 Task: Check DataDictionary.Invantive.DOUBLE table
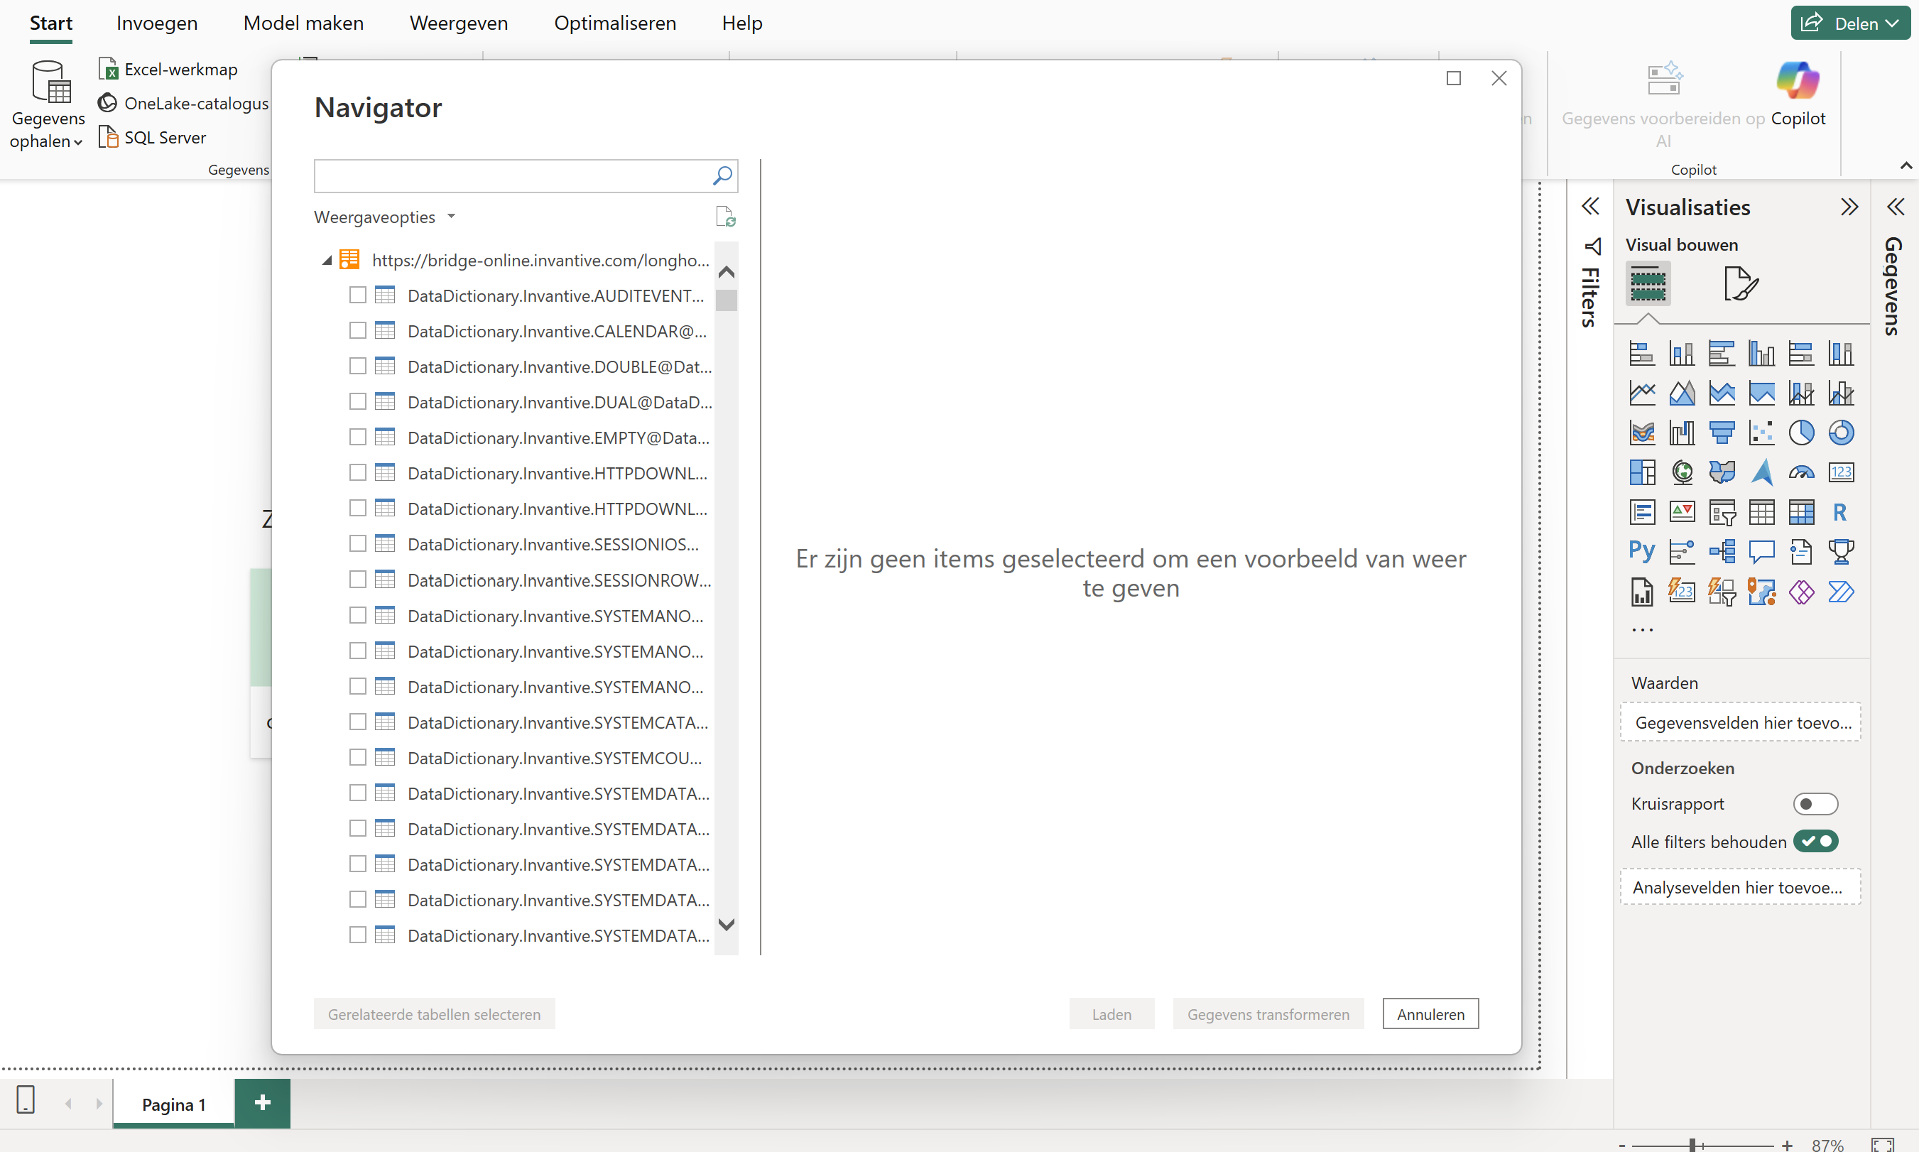[x=357, y=366]
